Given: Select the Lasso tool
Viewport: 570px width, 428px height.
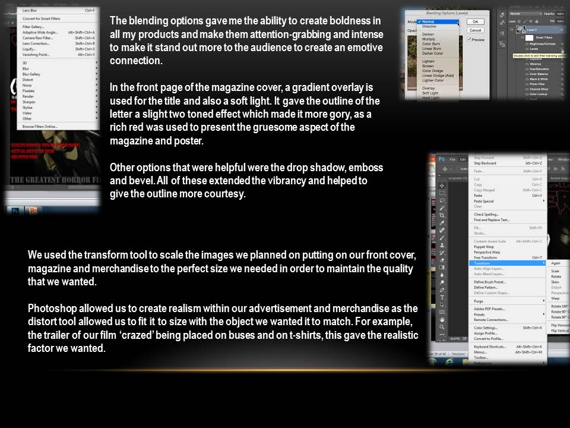Looking at the screenshot, I should coord(442,200).
